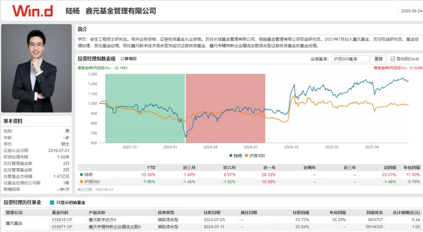Click 任职回报 value 33.72%
Viewport: 423px width, 232px height.
point(302,219)
